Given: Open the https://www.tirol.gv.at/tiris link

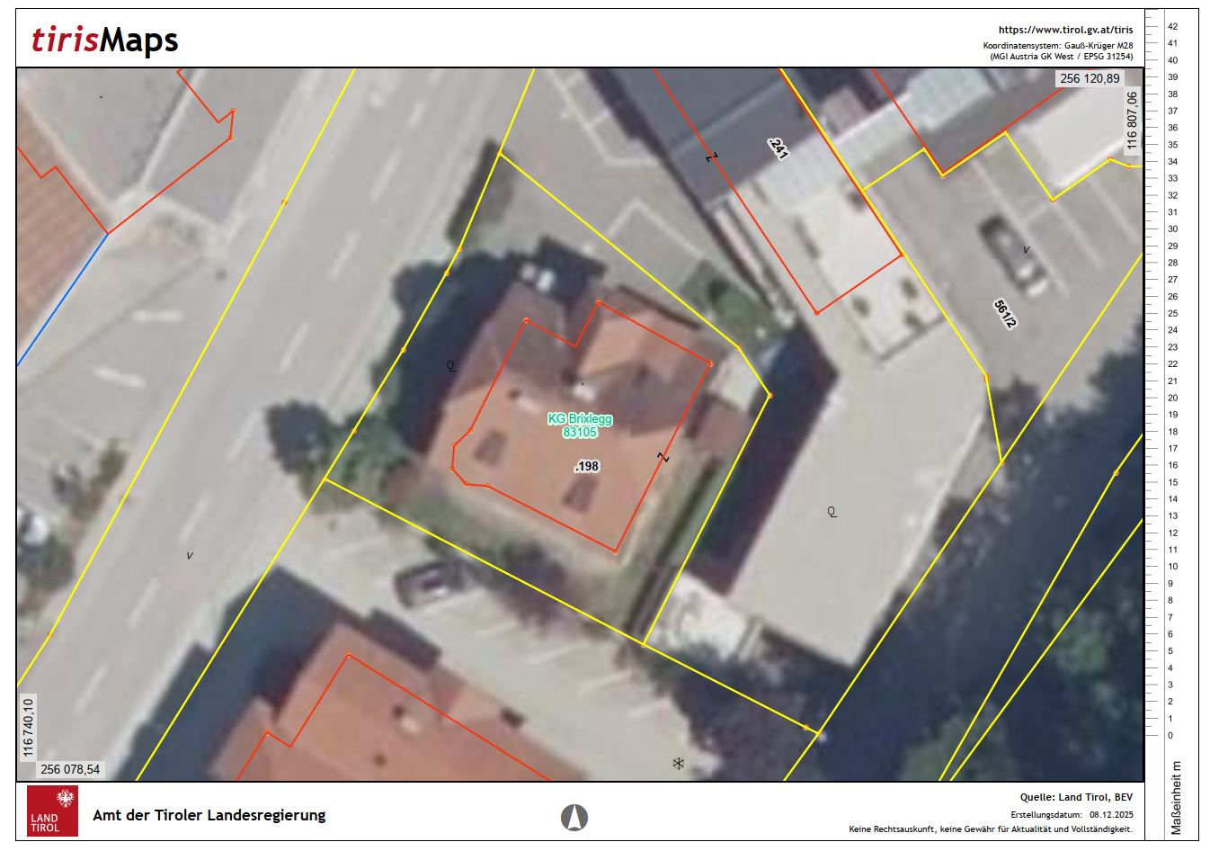Looking at the screenshot, I should [1065, 30].
